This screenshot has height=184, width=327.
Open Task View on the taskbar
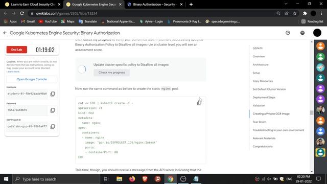click(x=106, y=179)
